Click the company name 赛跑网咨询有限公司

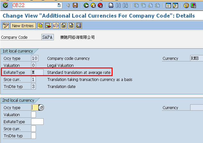(x=77, y=37)
